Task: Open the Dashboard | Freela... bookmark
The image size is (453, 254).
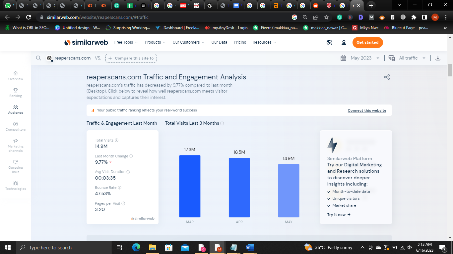Action: (177, 28)
